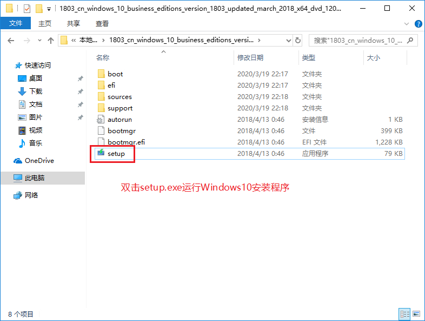
Task: Refresh the current folder view
Action: (298, 40)
